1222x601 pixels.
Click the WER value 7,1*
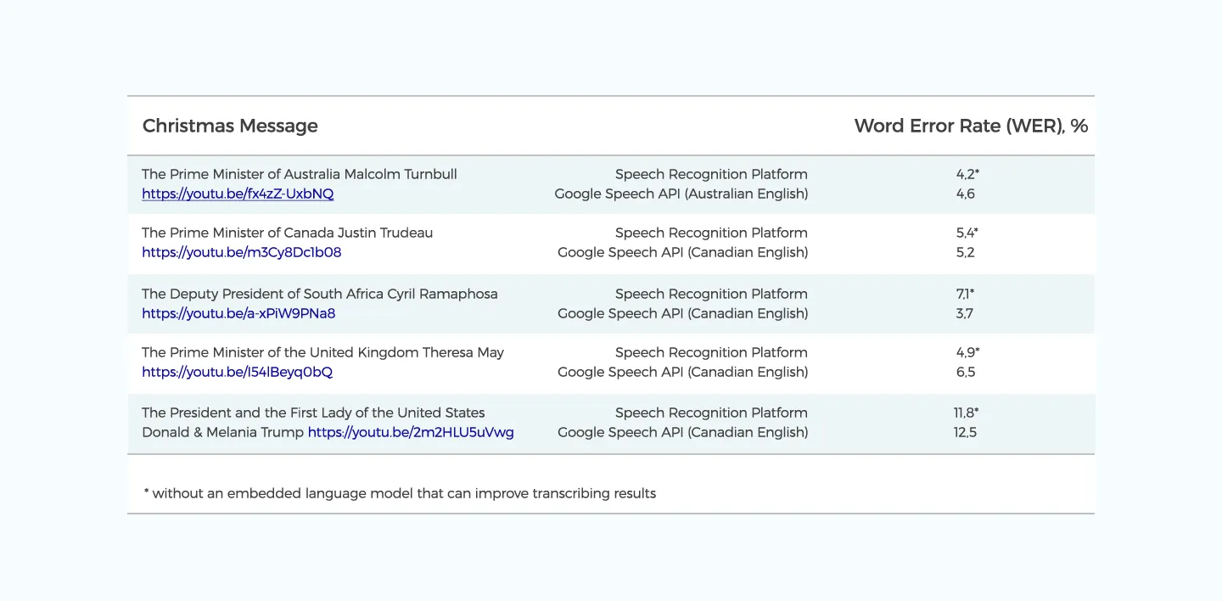(x=966, y=294)
